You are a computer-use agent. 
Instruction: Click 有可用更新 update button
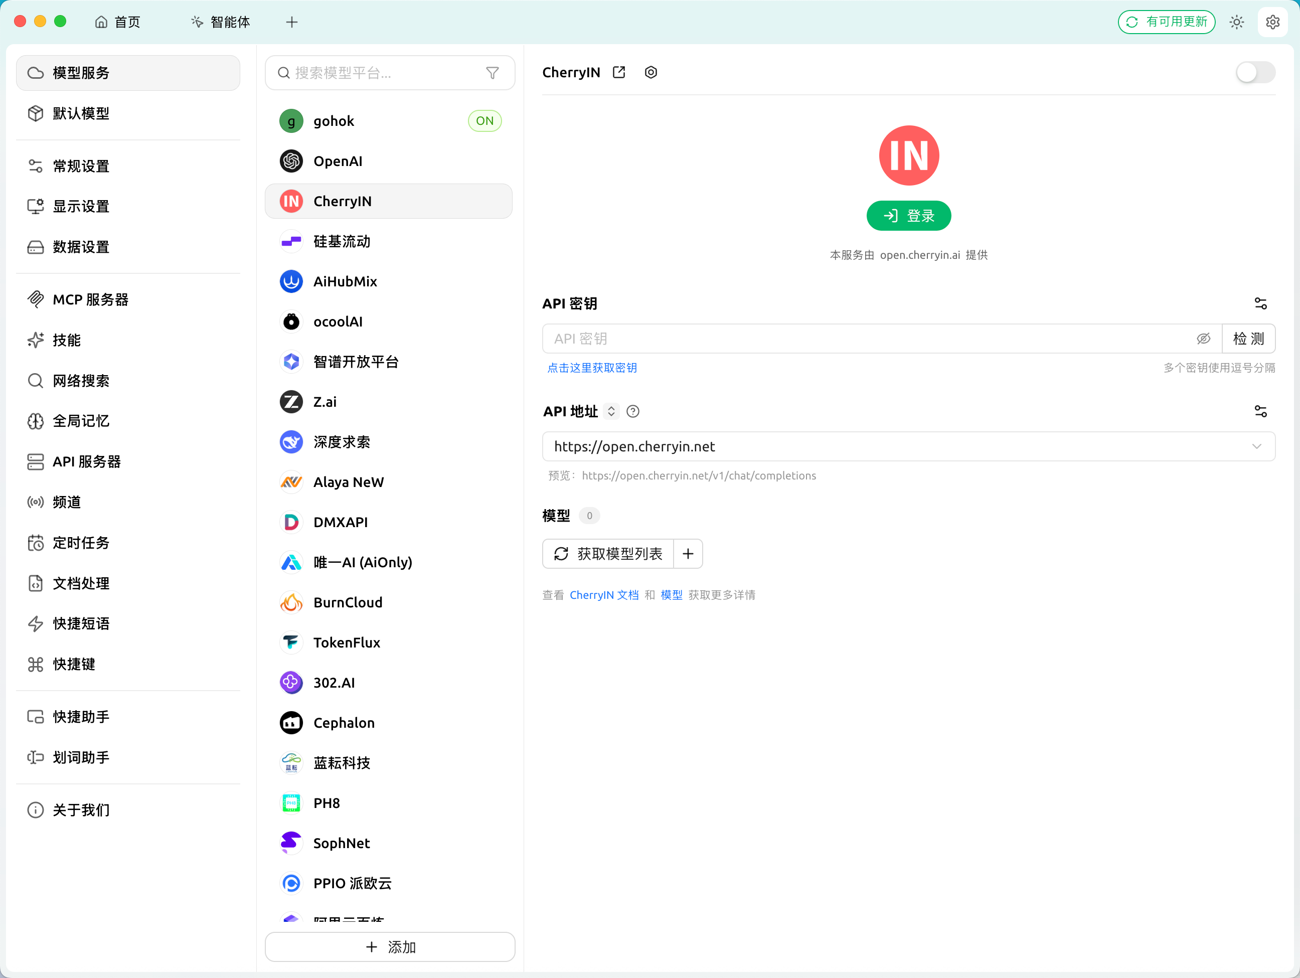click(1167, 23)
